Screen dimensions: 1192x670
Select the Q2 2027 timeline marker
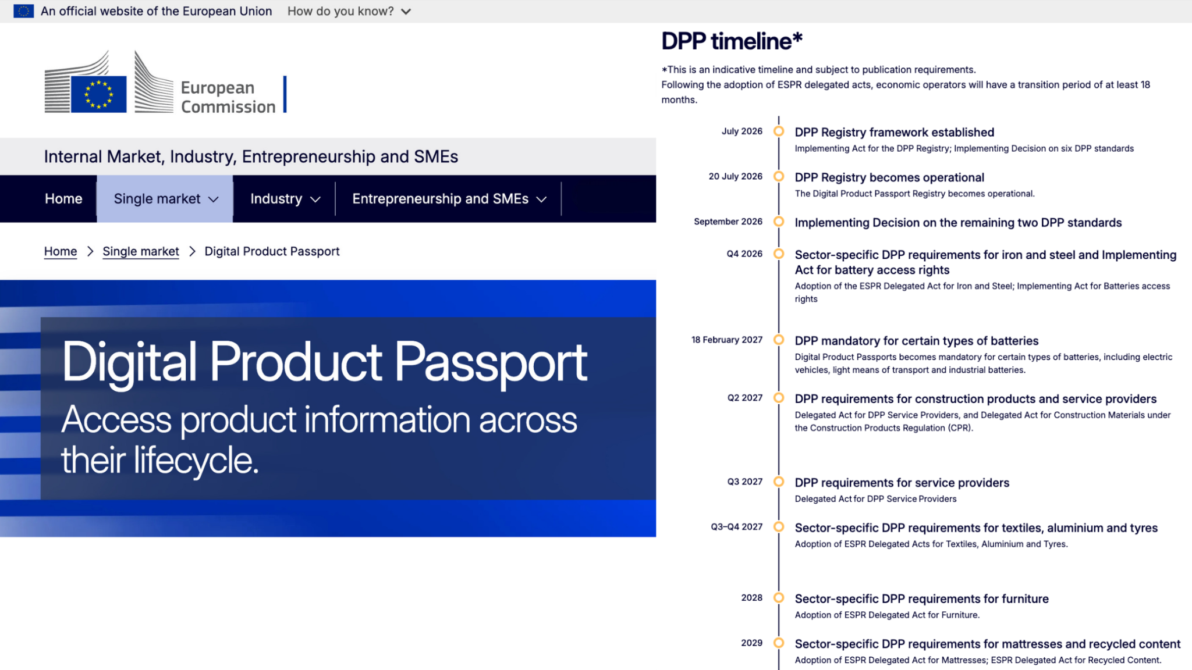[x=779, y=398]
